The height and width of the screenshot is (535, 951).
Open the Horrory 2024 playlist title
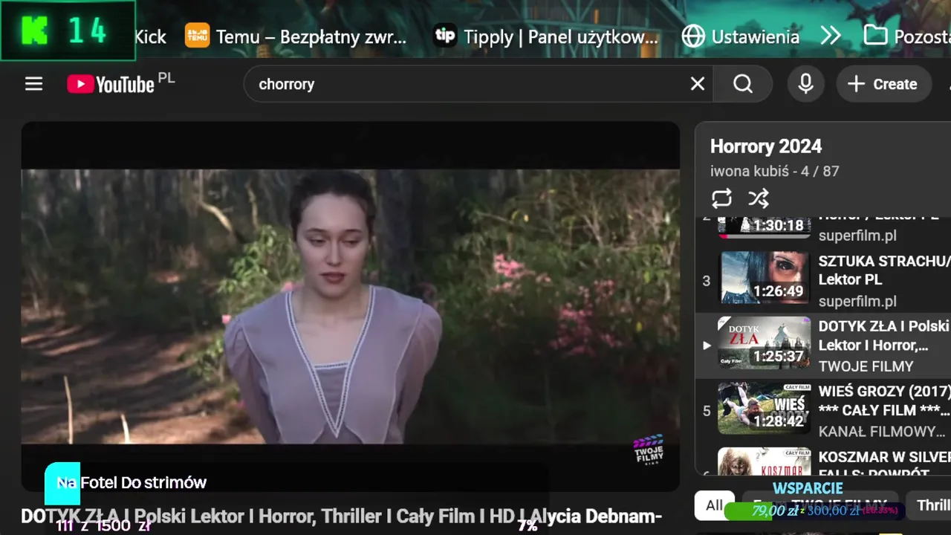click(766, 146)
